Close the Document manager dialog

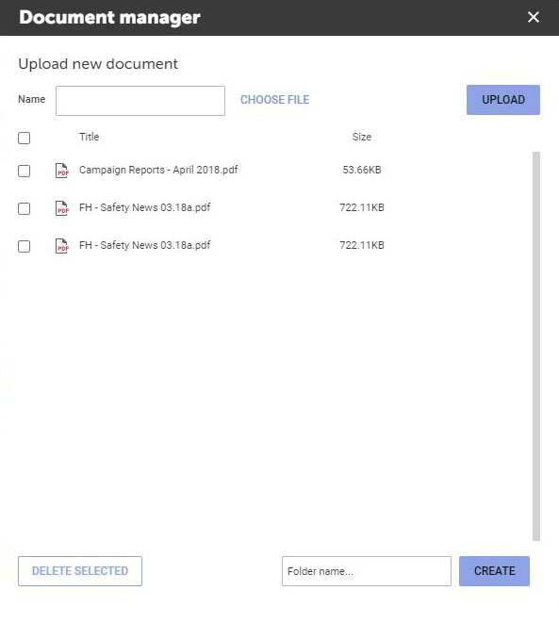tap(534, 17)
